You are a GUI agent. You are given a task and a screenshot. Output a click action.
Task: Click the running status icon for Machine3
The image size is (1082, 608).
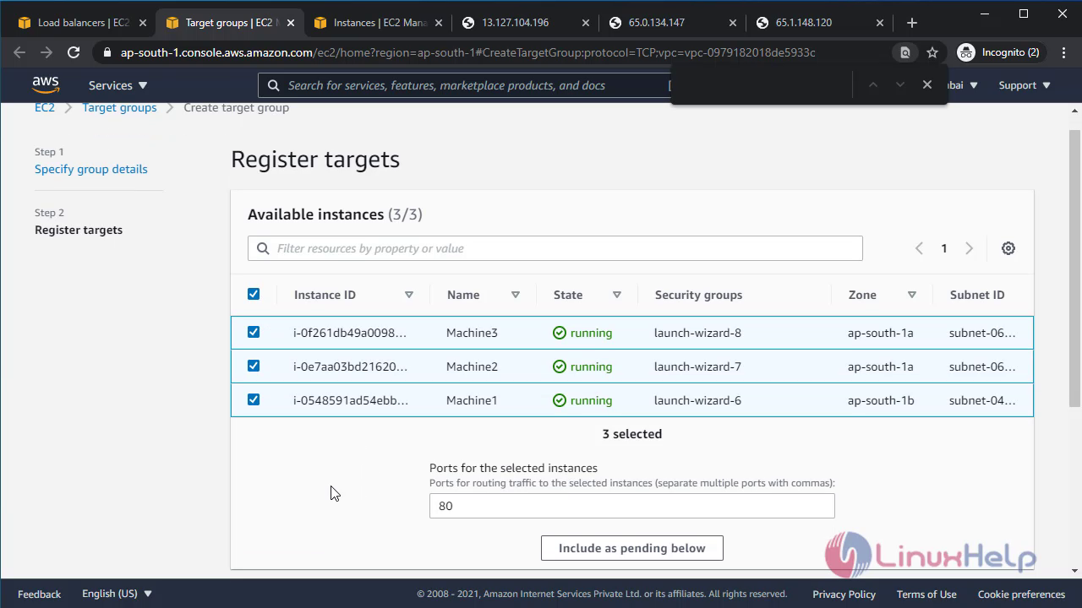(560, 333)
